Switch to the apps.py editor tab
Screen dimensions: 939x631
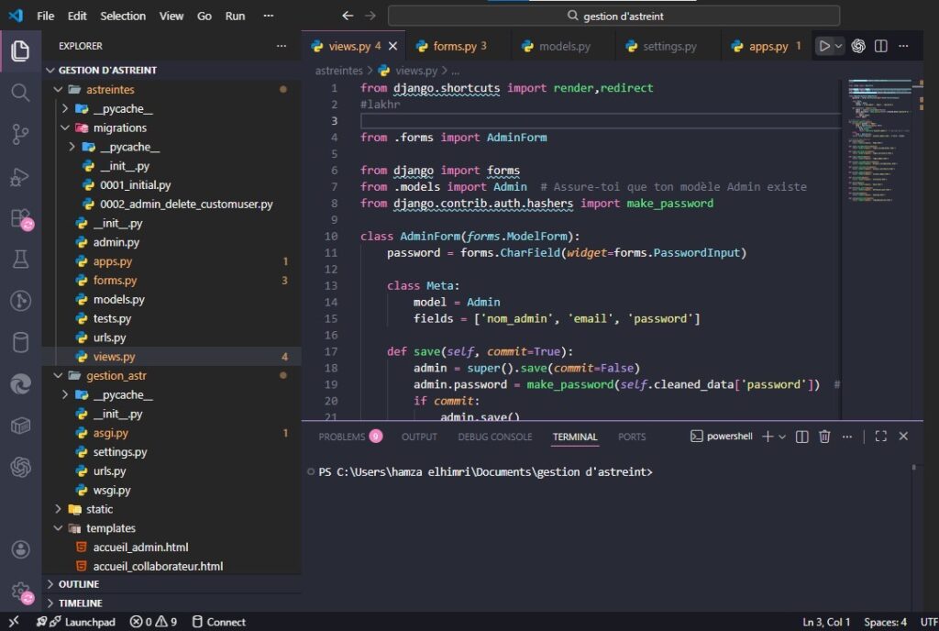[767, 46]
